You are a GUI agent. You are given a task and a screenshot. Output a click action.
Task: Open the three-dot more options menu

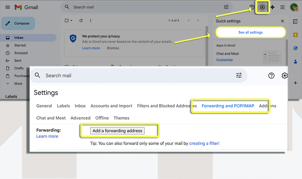pyautogui.click(x=91, y=21)
